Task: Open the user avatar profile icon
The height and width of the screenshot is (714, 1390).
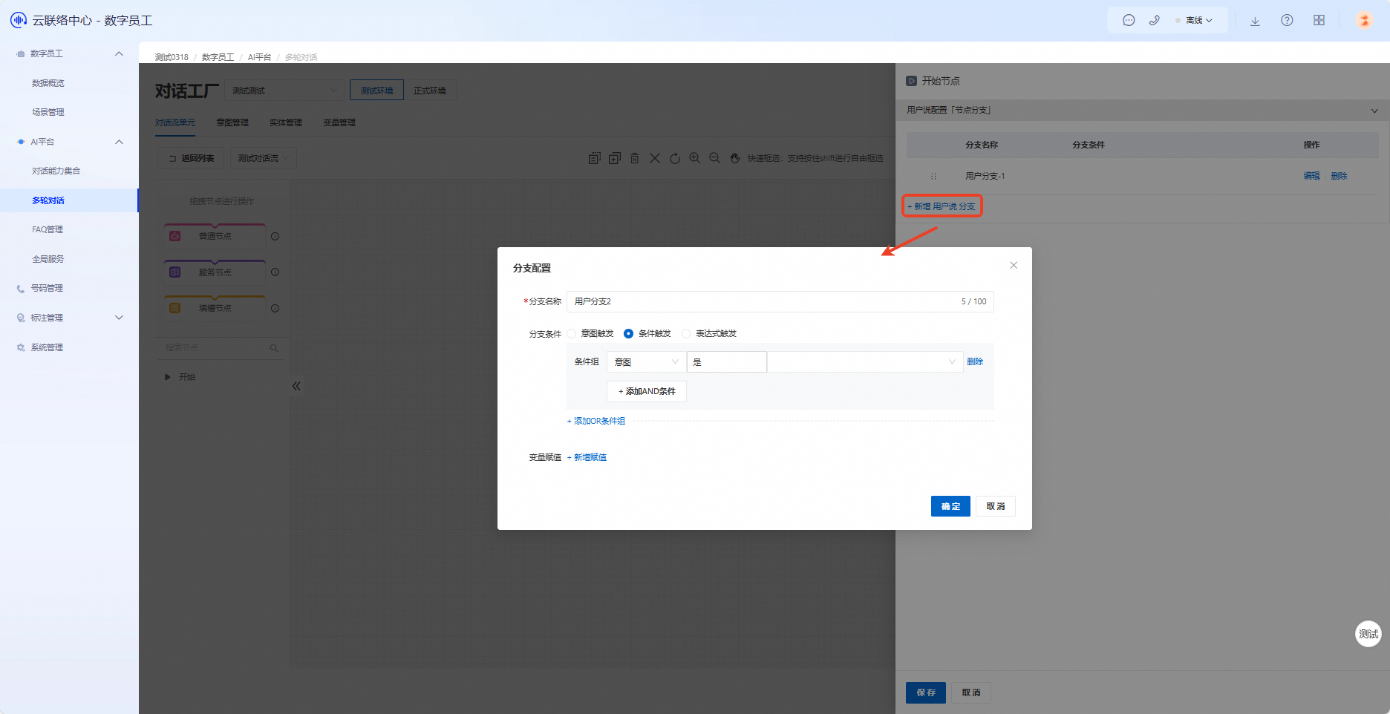Action: pyautogui.click(x=1364, y=20)
